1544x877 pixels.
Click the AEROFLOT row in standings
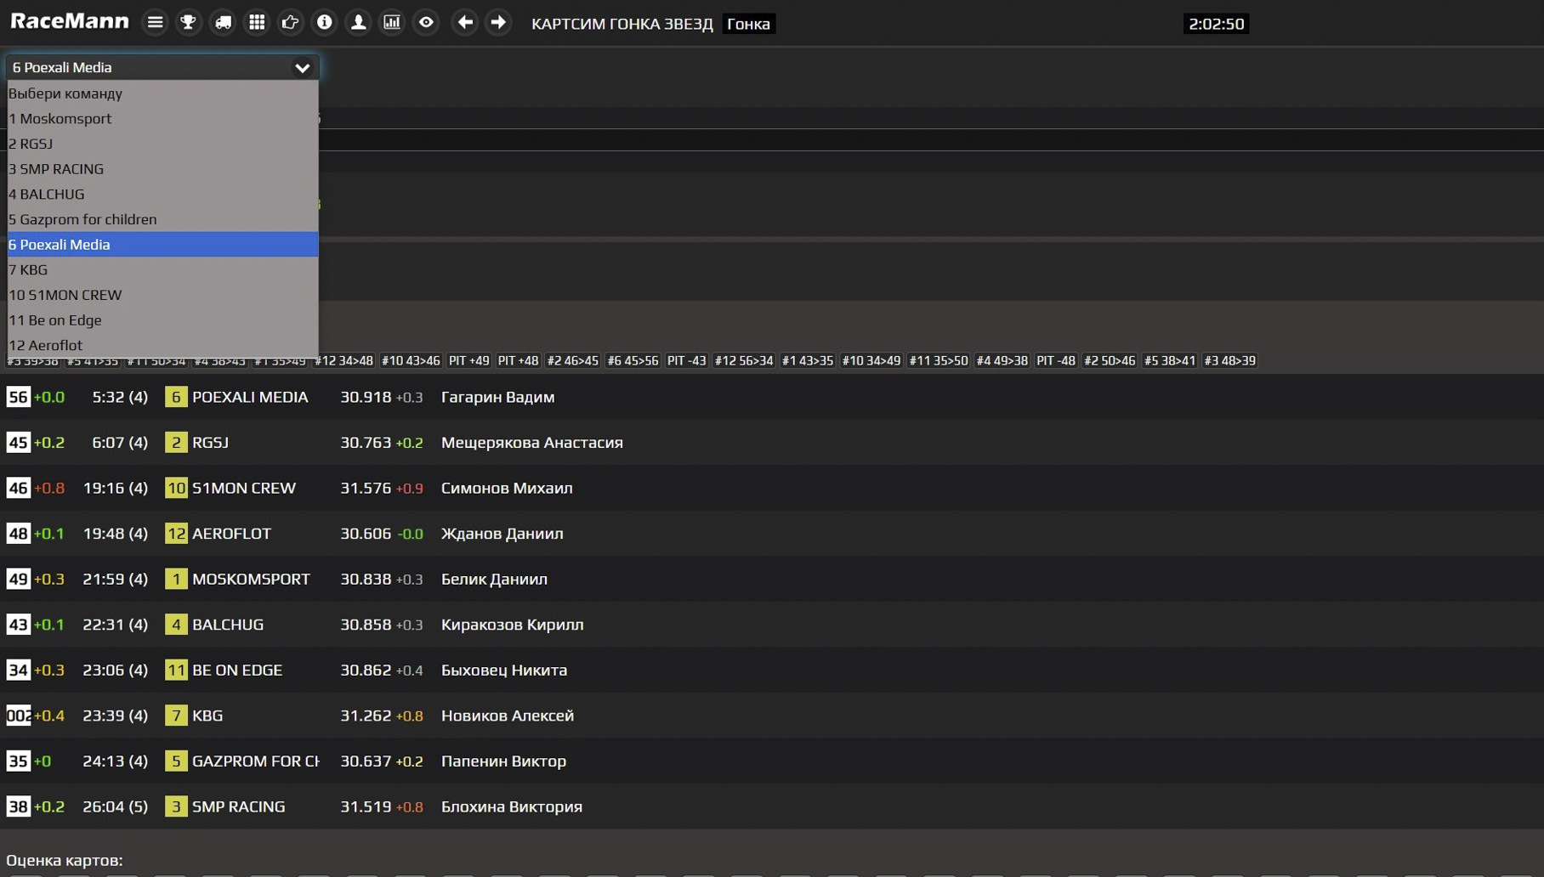point(231,534)
